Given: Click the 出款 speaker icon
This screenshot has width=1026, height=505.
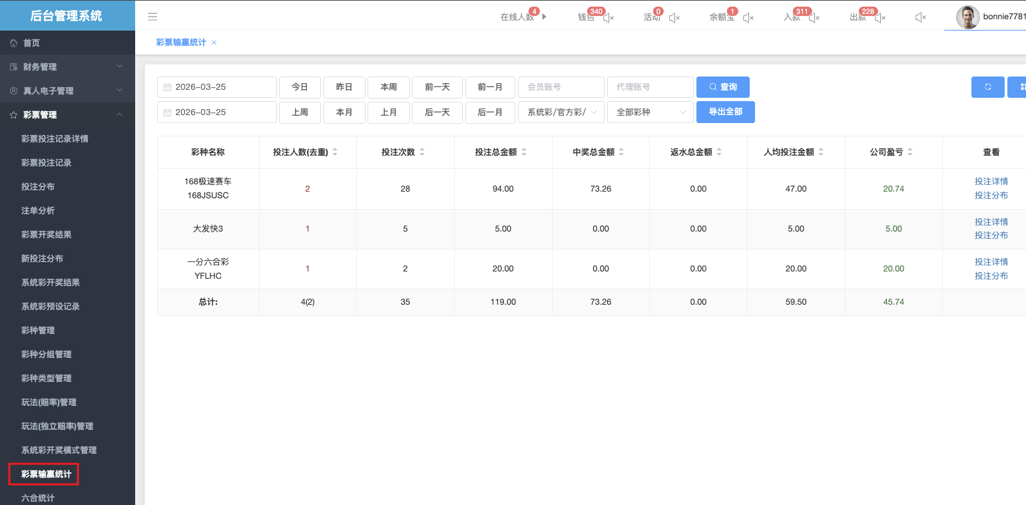Looking at the screenshot, I should 880,18.
